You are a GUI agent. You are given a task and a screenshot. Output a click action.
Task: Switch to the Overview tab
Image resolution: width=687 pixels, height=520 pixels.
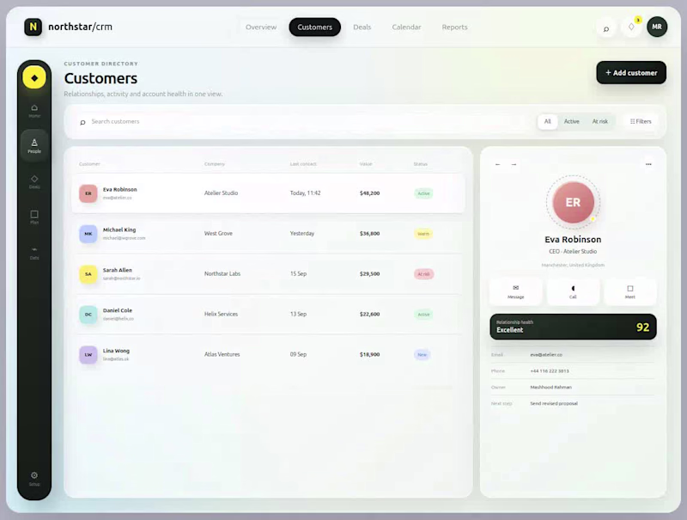pyautogui.click(x=261, y=28)
